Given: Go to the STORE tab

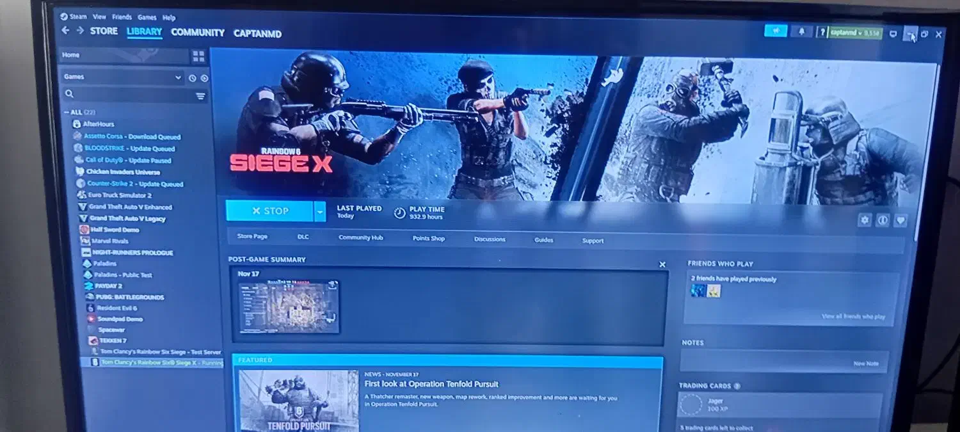Looking at the screenshot, I should point(104,31).
